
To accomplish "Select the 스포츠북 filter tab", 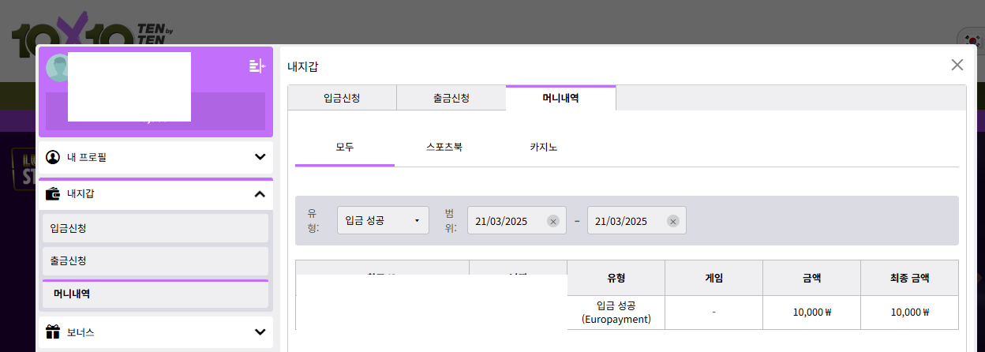I will click(x=444, y=148).
